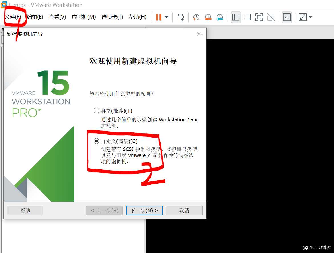Open the 文件(F) menu
Image resolution: width=334 pixels, height=253 pixels.
13,17
